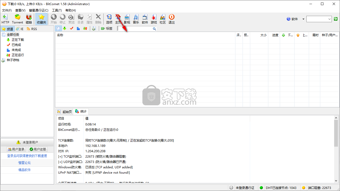Click the 删除 delete task icon

pyautogui.click(x=98, y=19)
